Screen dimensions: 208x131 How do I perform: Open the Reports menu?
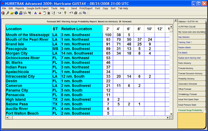pyautogui.click(x=19, y=8)
